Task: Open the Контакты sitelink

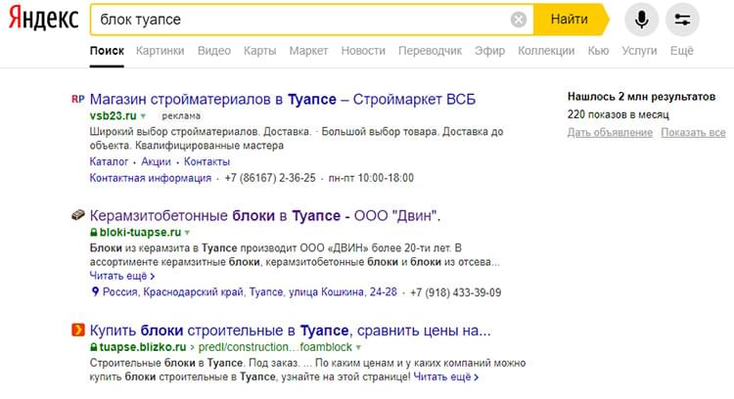Action: [x=206, y=161]
